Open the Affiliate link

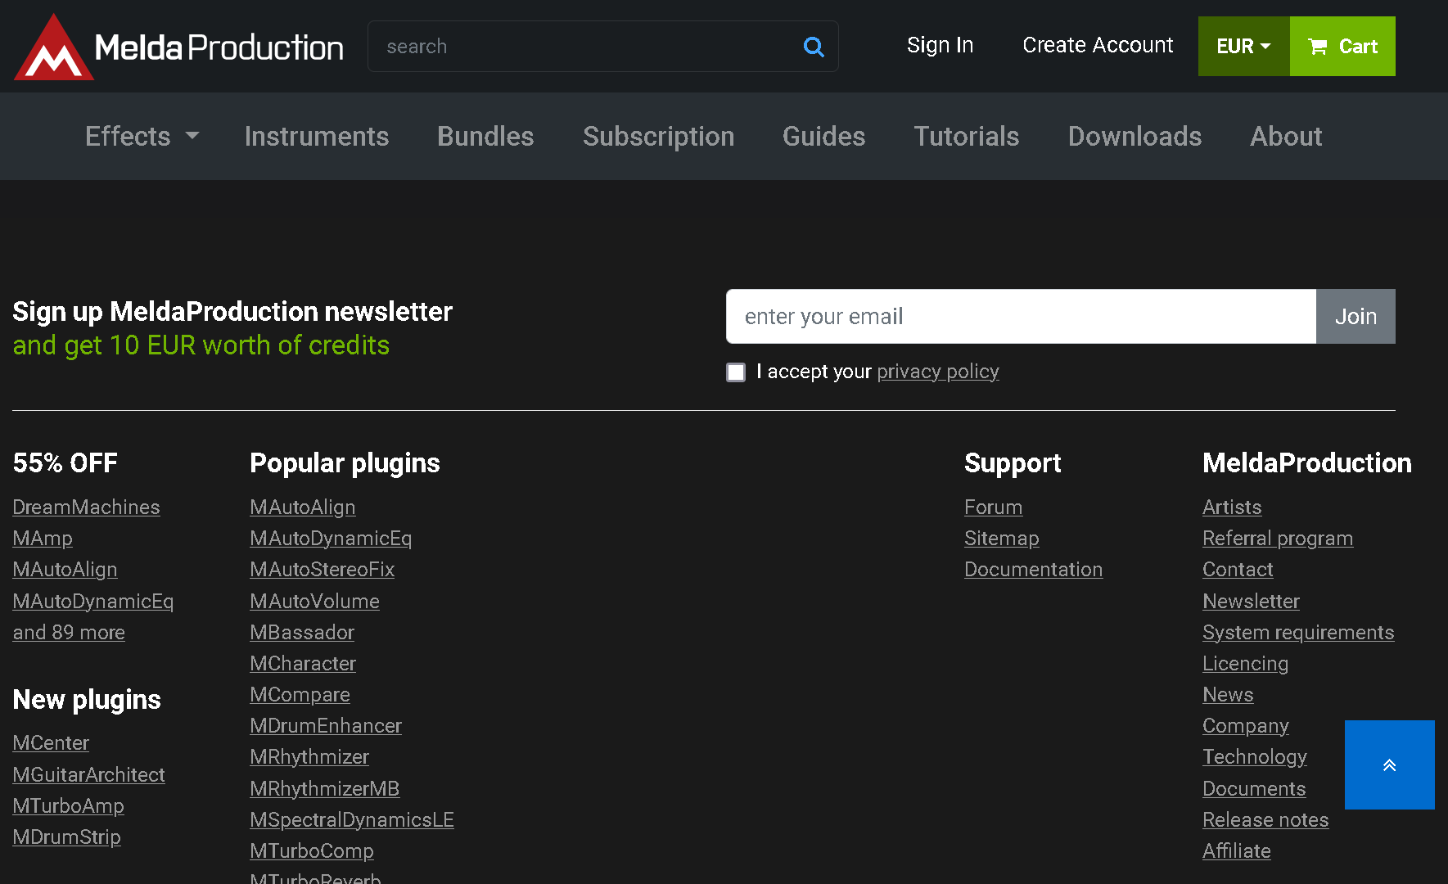coord(1237,851)
